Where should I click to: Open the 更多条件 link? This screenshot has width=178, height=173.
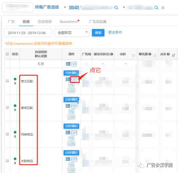[115, 32]
